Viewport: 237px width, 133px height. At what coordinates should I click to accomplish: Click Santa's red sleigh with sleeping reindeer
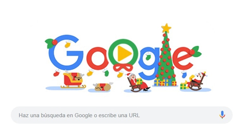pos(73,80)
